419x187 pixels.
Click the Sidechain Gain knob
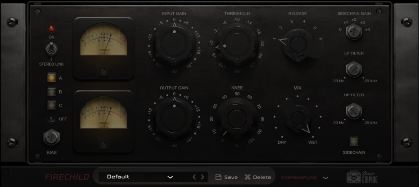[x=354, y=32]
